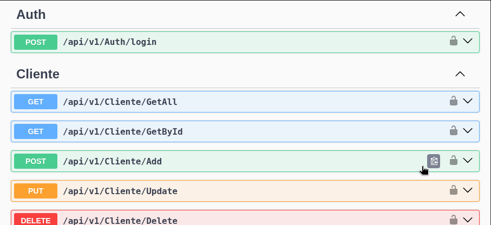Collapse the Auth section with its arrow
Screen dimensions: 491x225
tap(460, 14)
